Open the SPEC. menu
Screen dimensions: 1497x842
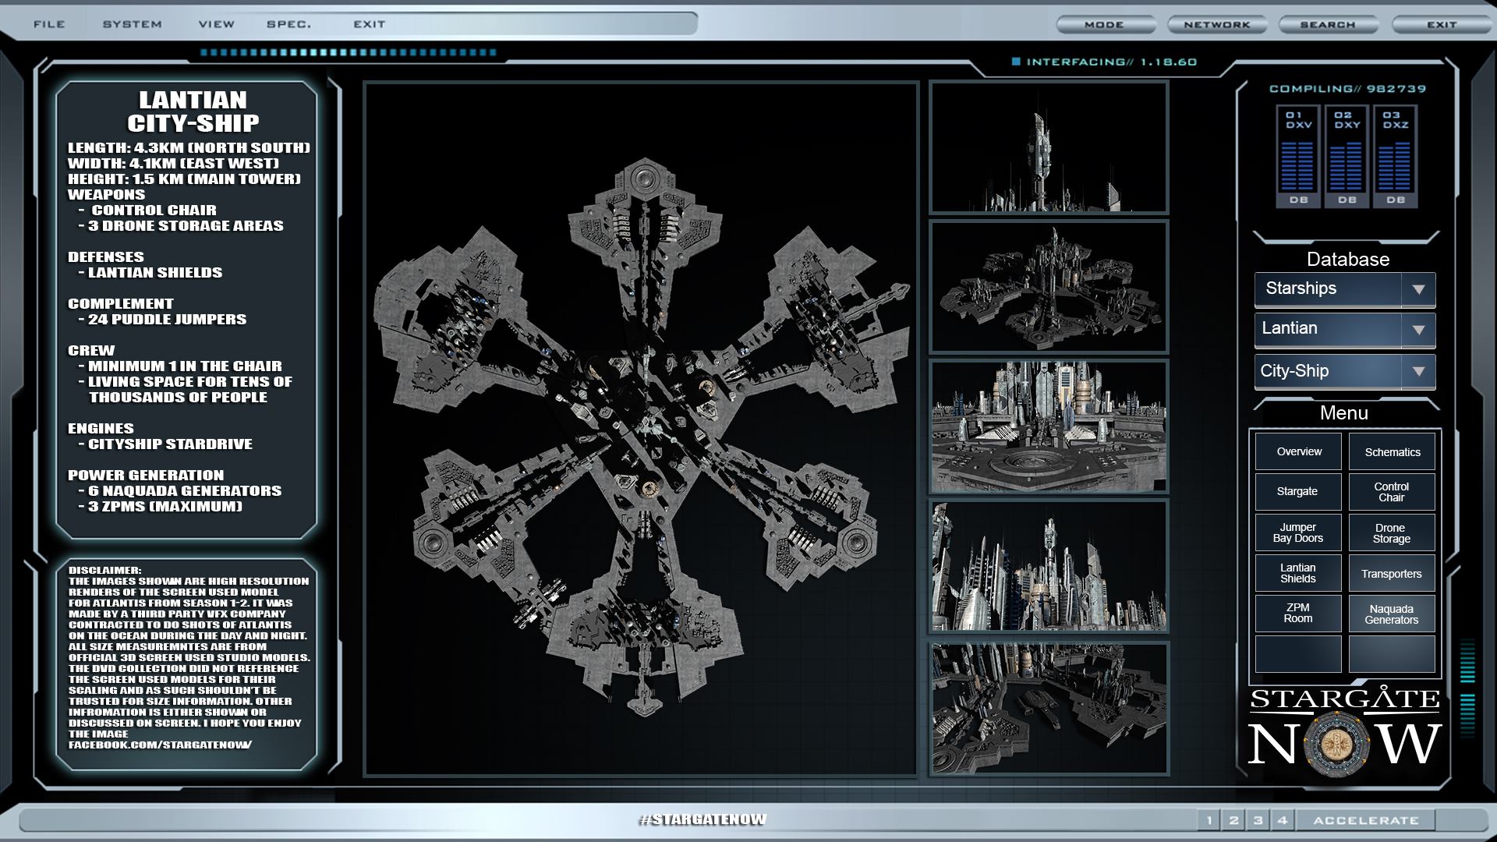[x=288, y=24]
